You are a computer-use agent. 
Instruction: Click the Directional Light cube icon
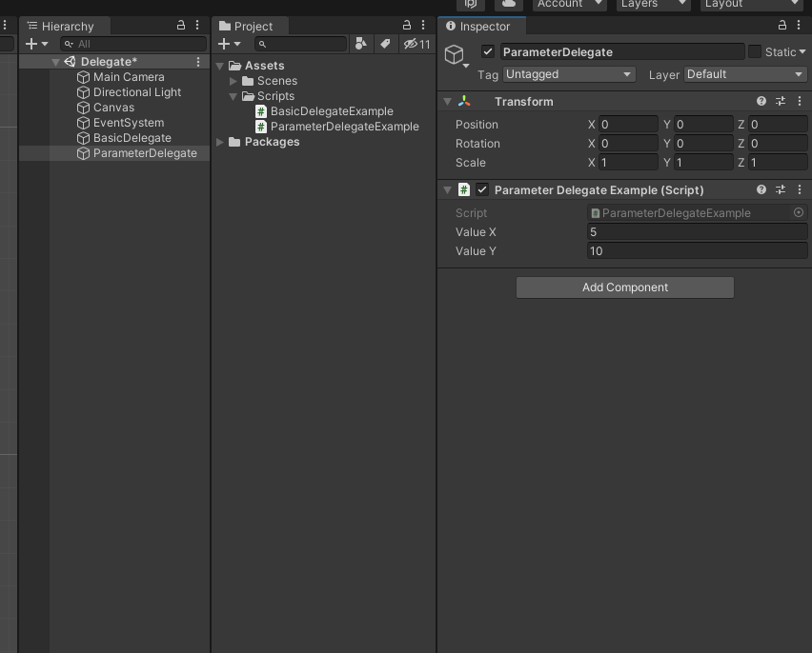[83, 92]
